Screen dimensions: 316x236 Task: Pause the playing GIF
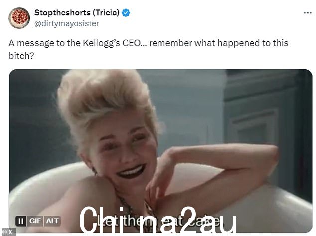pos(21,221)
